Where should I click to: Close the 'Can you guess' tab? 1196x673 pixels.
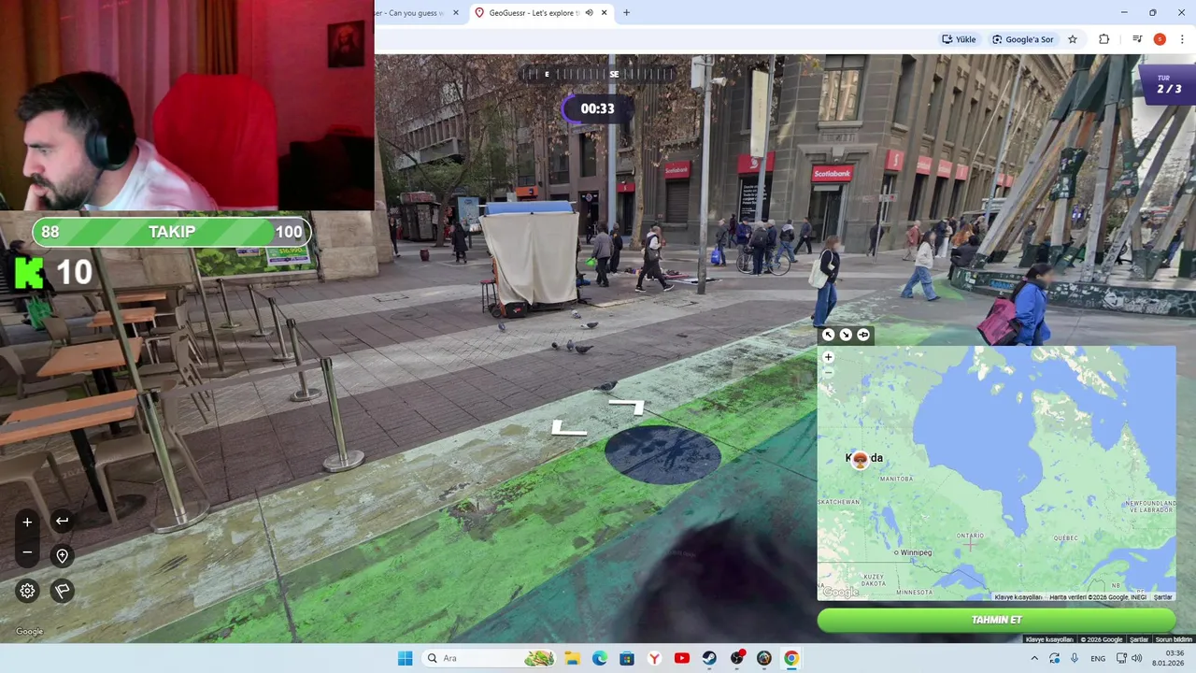pyautogui.click(x=456, y=13)
